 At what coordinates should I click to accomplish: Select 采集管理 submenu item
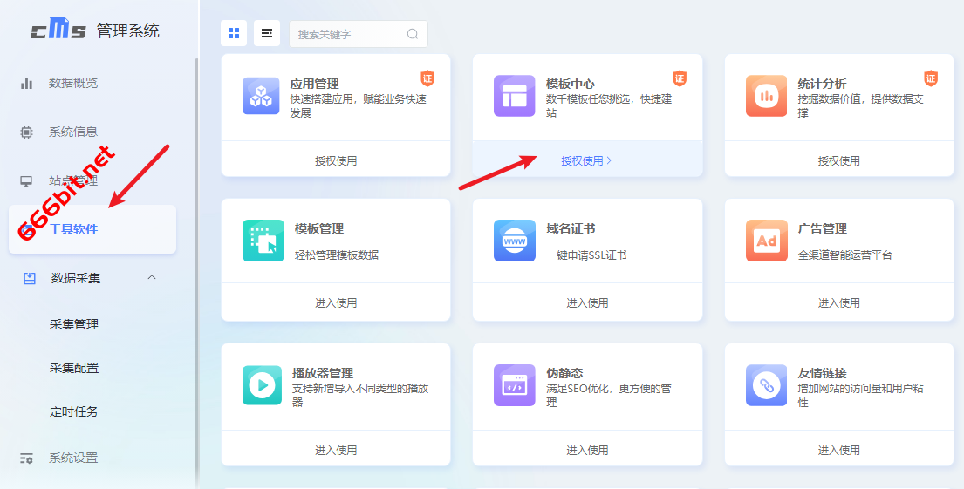click(x=74, y=324)
